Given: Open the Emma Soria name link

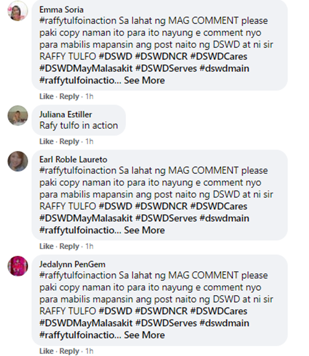Looking at the screenshot, I should click(61, 10).
